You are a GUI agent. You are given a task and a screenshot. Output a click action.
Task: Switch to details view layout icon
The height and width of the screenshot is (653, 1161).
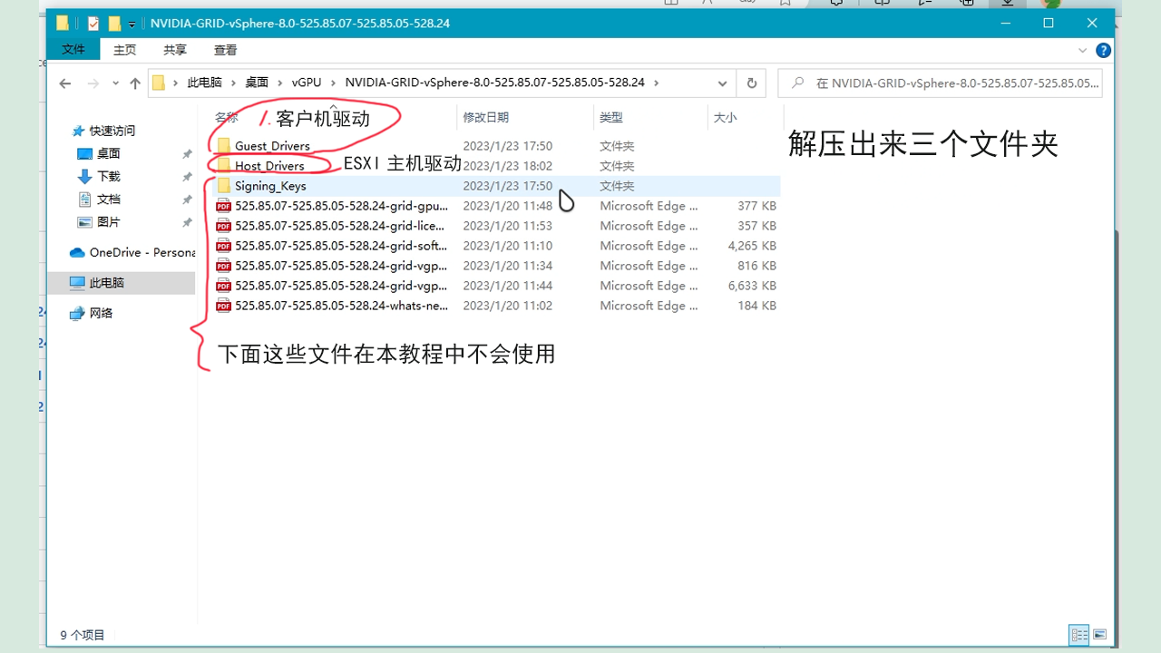pos(1079,635)
